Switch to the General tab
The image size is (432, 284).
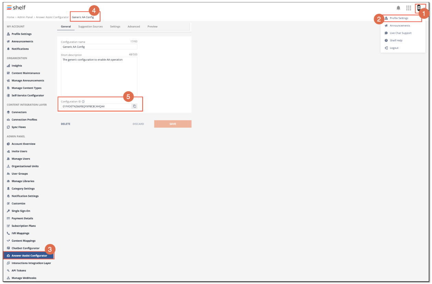66,27
